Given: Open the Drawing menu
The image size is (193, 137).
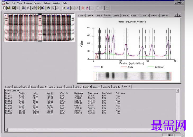Looking at the screenshot, I should [28, 3].
